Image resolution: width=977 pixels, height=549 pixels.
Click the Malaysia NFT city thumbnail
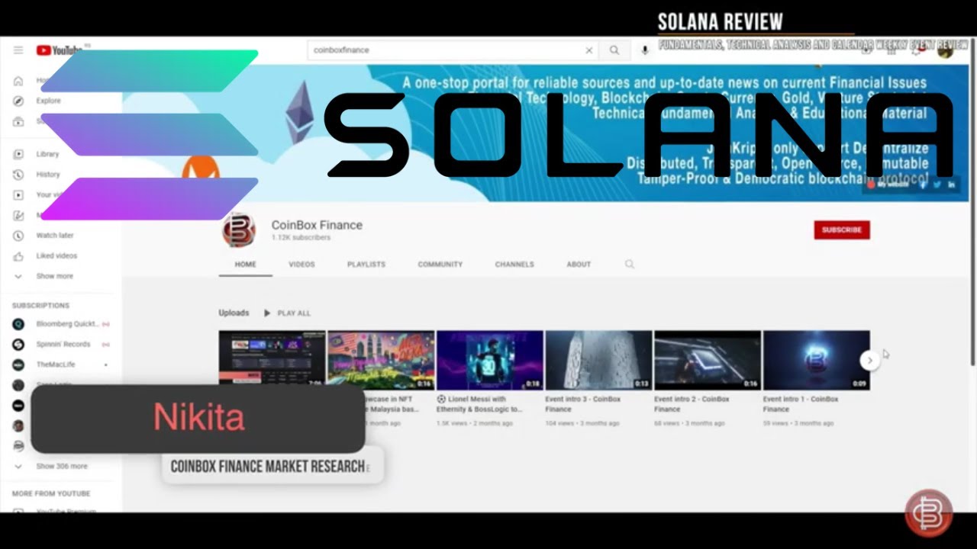click(381, 360)
